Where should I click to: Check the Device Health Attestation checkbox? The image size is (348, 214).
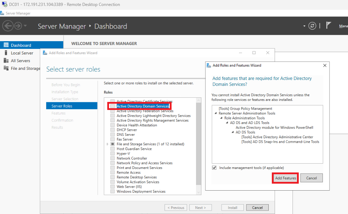pos(113,125)
